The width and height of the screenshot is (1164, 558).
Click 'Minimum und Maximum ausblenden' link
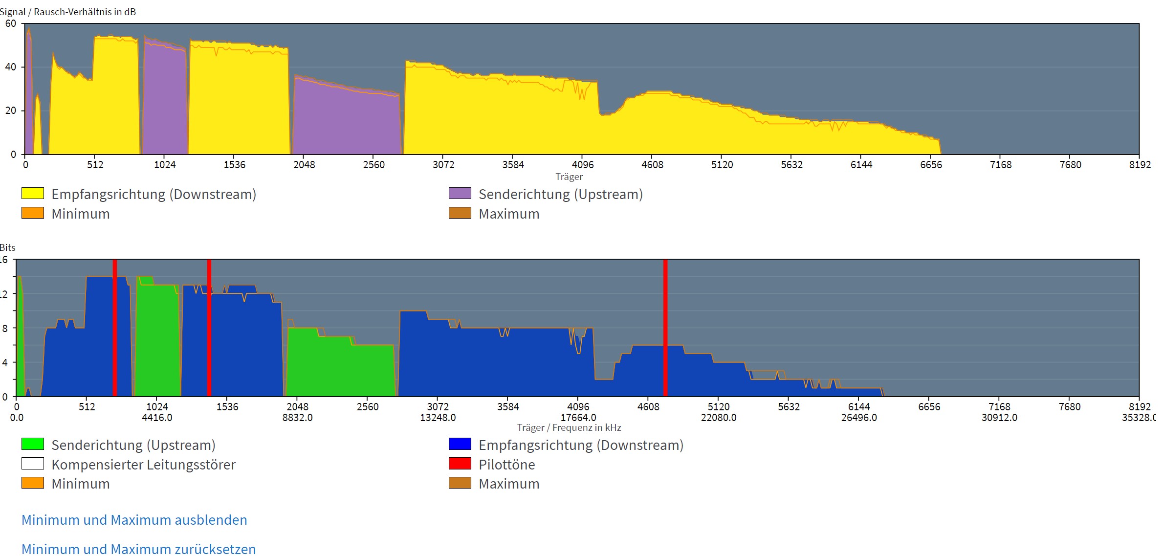[134, 520]
